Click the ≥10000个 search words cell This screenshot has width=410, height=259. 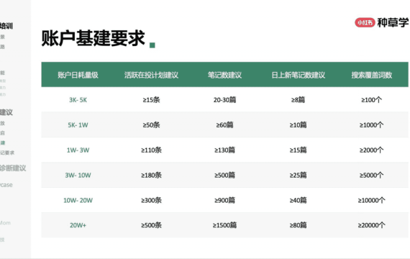(372, 201)
